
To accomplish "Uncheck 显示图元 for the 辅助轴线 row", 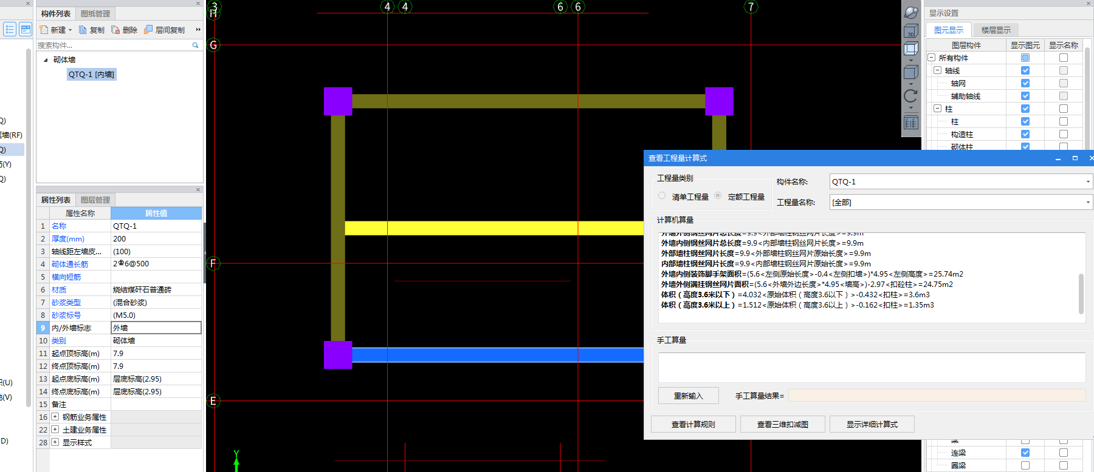I will click(x=1025, y=96).
